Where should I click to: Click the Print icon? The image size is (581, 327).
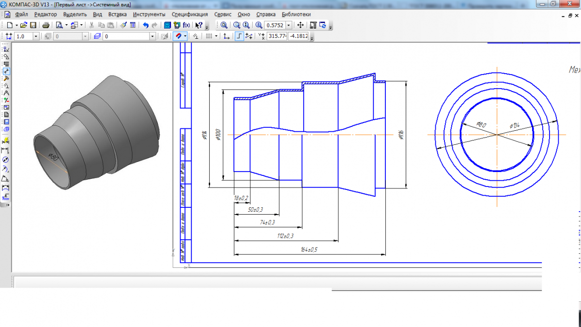click(46, 25)
